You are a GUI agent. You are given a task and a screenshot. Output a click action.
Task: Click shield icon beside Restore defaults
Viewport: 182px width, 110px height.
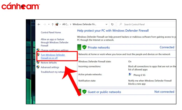point(38,62)
